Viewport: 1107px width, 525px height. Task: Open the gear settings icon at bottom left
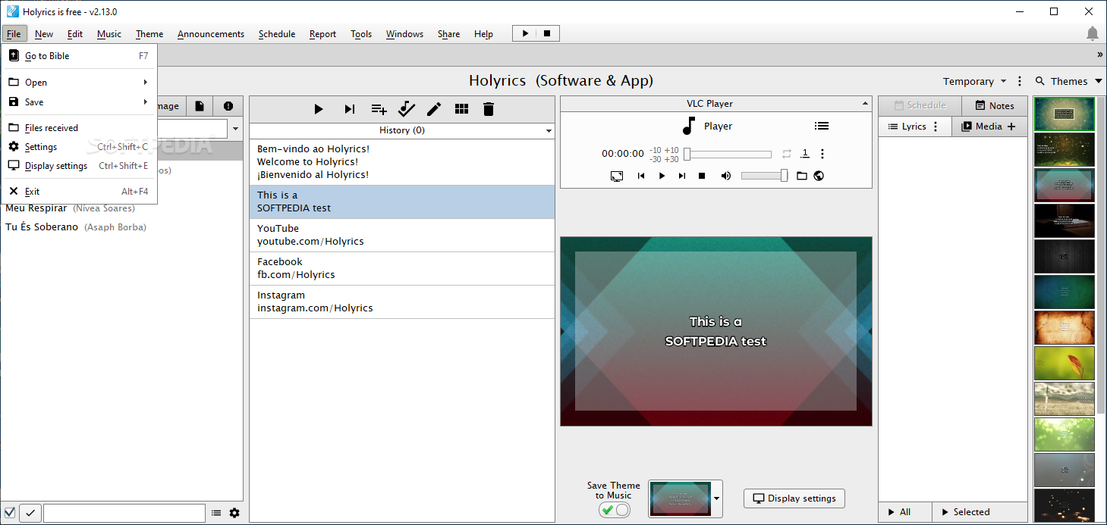234,513
